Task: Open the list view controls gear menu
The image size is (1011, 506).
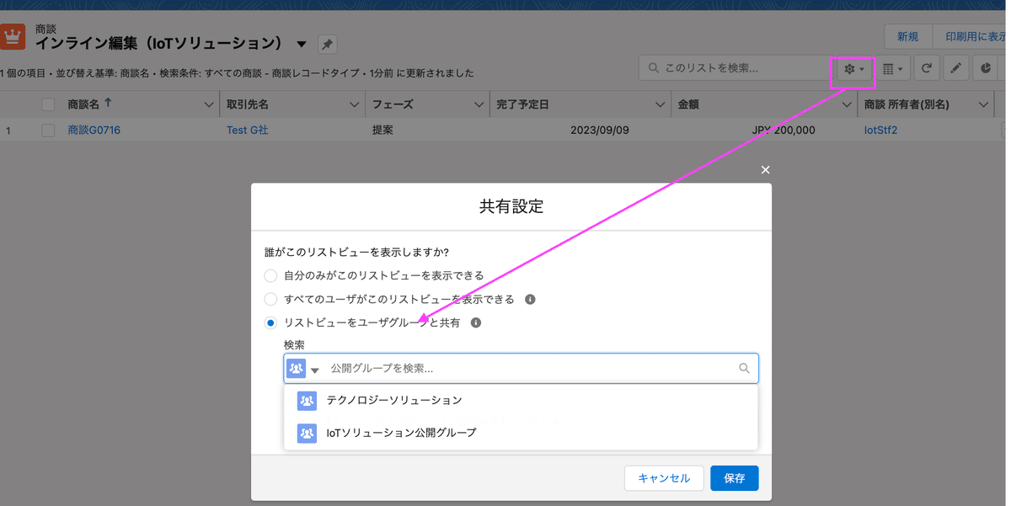Action: tap(854, 69)
